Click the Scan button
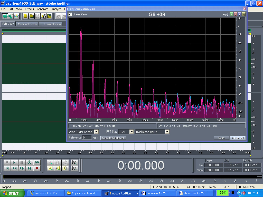Image resolution: width=263 pixels, height=197 pixels. pyautogui.click(x=221, y=138)
